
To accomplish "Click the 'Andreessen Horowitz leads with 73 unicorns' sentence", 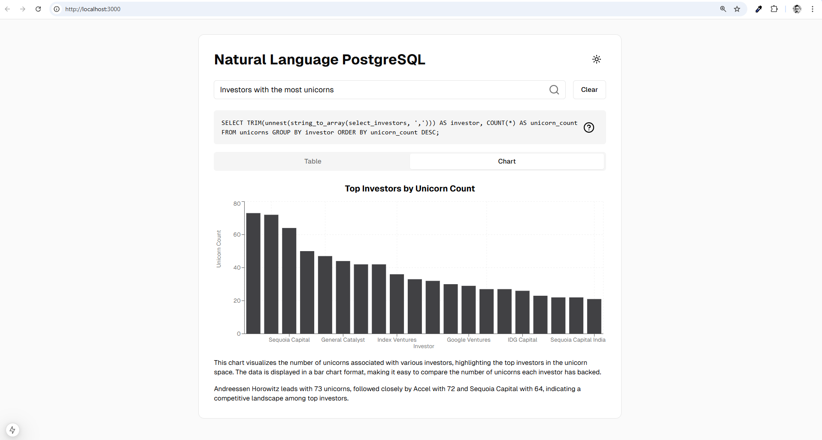I will coord(397,394).
